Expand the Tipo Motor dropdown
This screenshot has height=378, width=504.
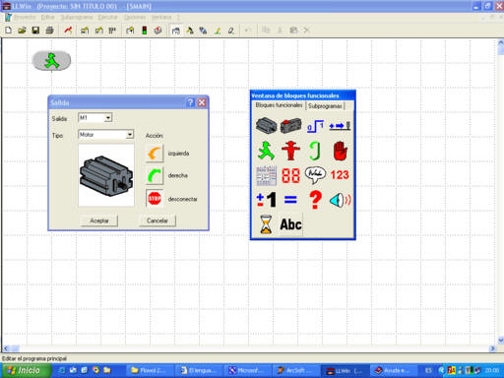coord(130,135)
